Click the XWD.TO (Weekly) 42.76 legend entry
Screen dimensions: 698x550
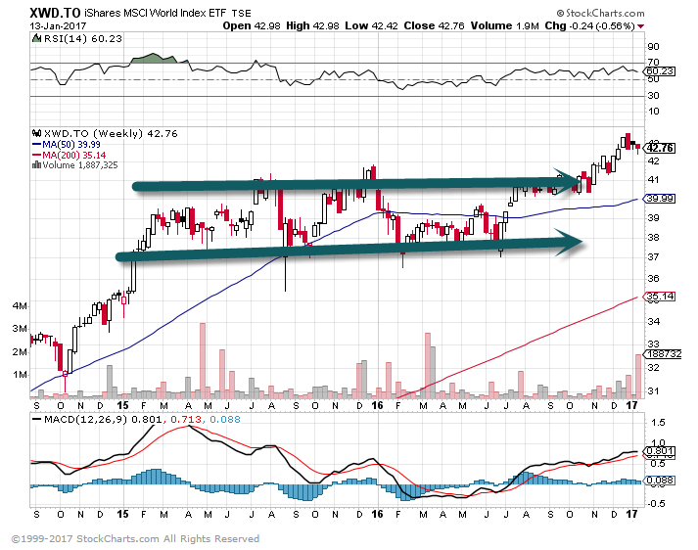pos(111,133)
